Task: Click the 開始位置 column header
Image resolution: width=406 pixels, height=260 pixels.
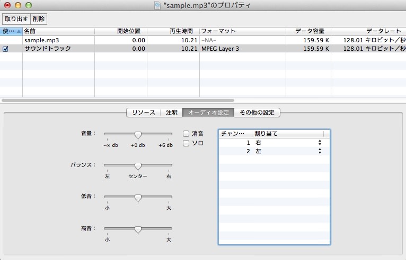Action: click(121, 31)
